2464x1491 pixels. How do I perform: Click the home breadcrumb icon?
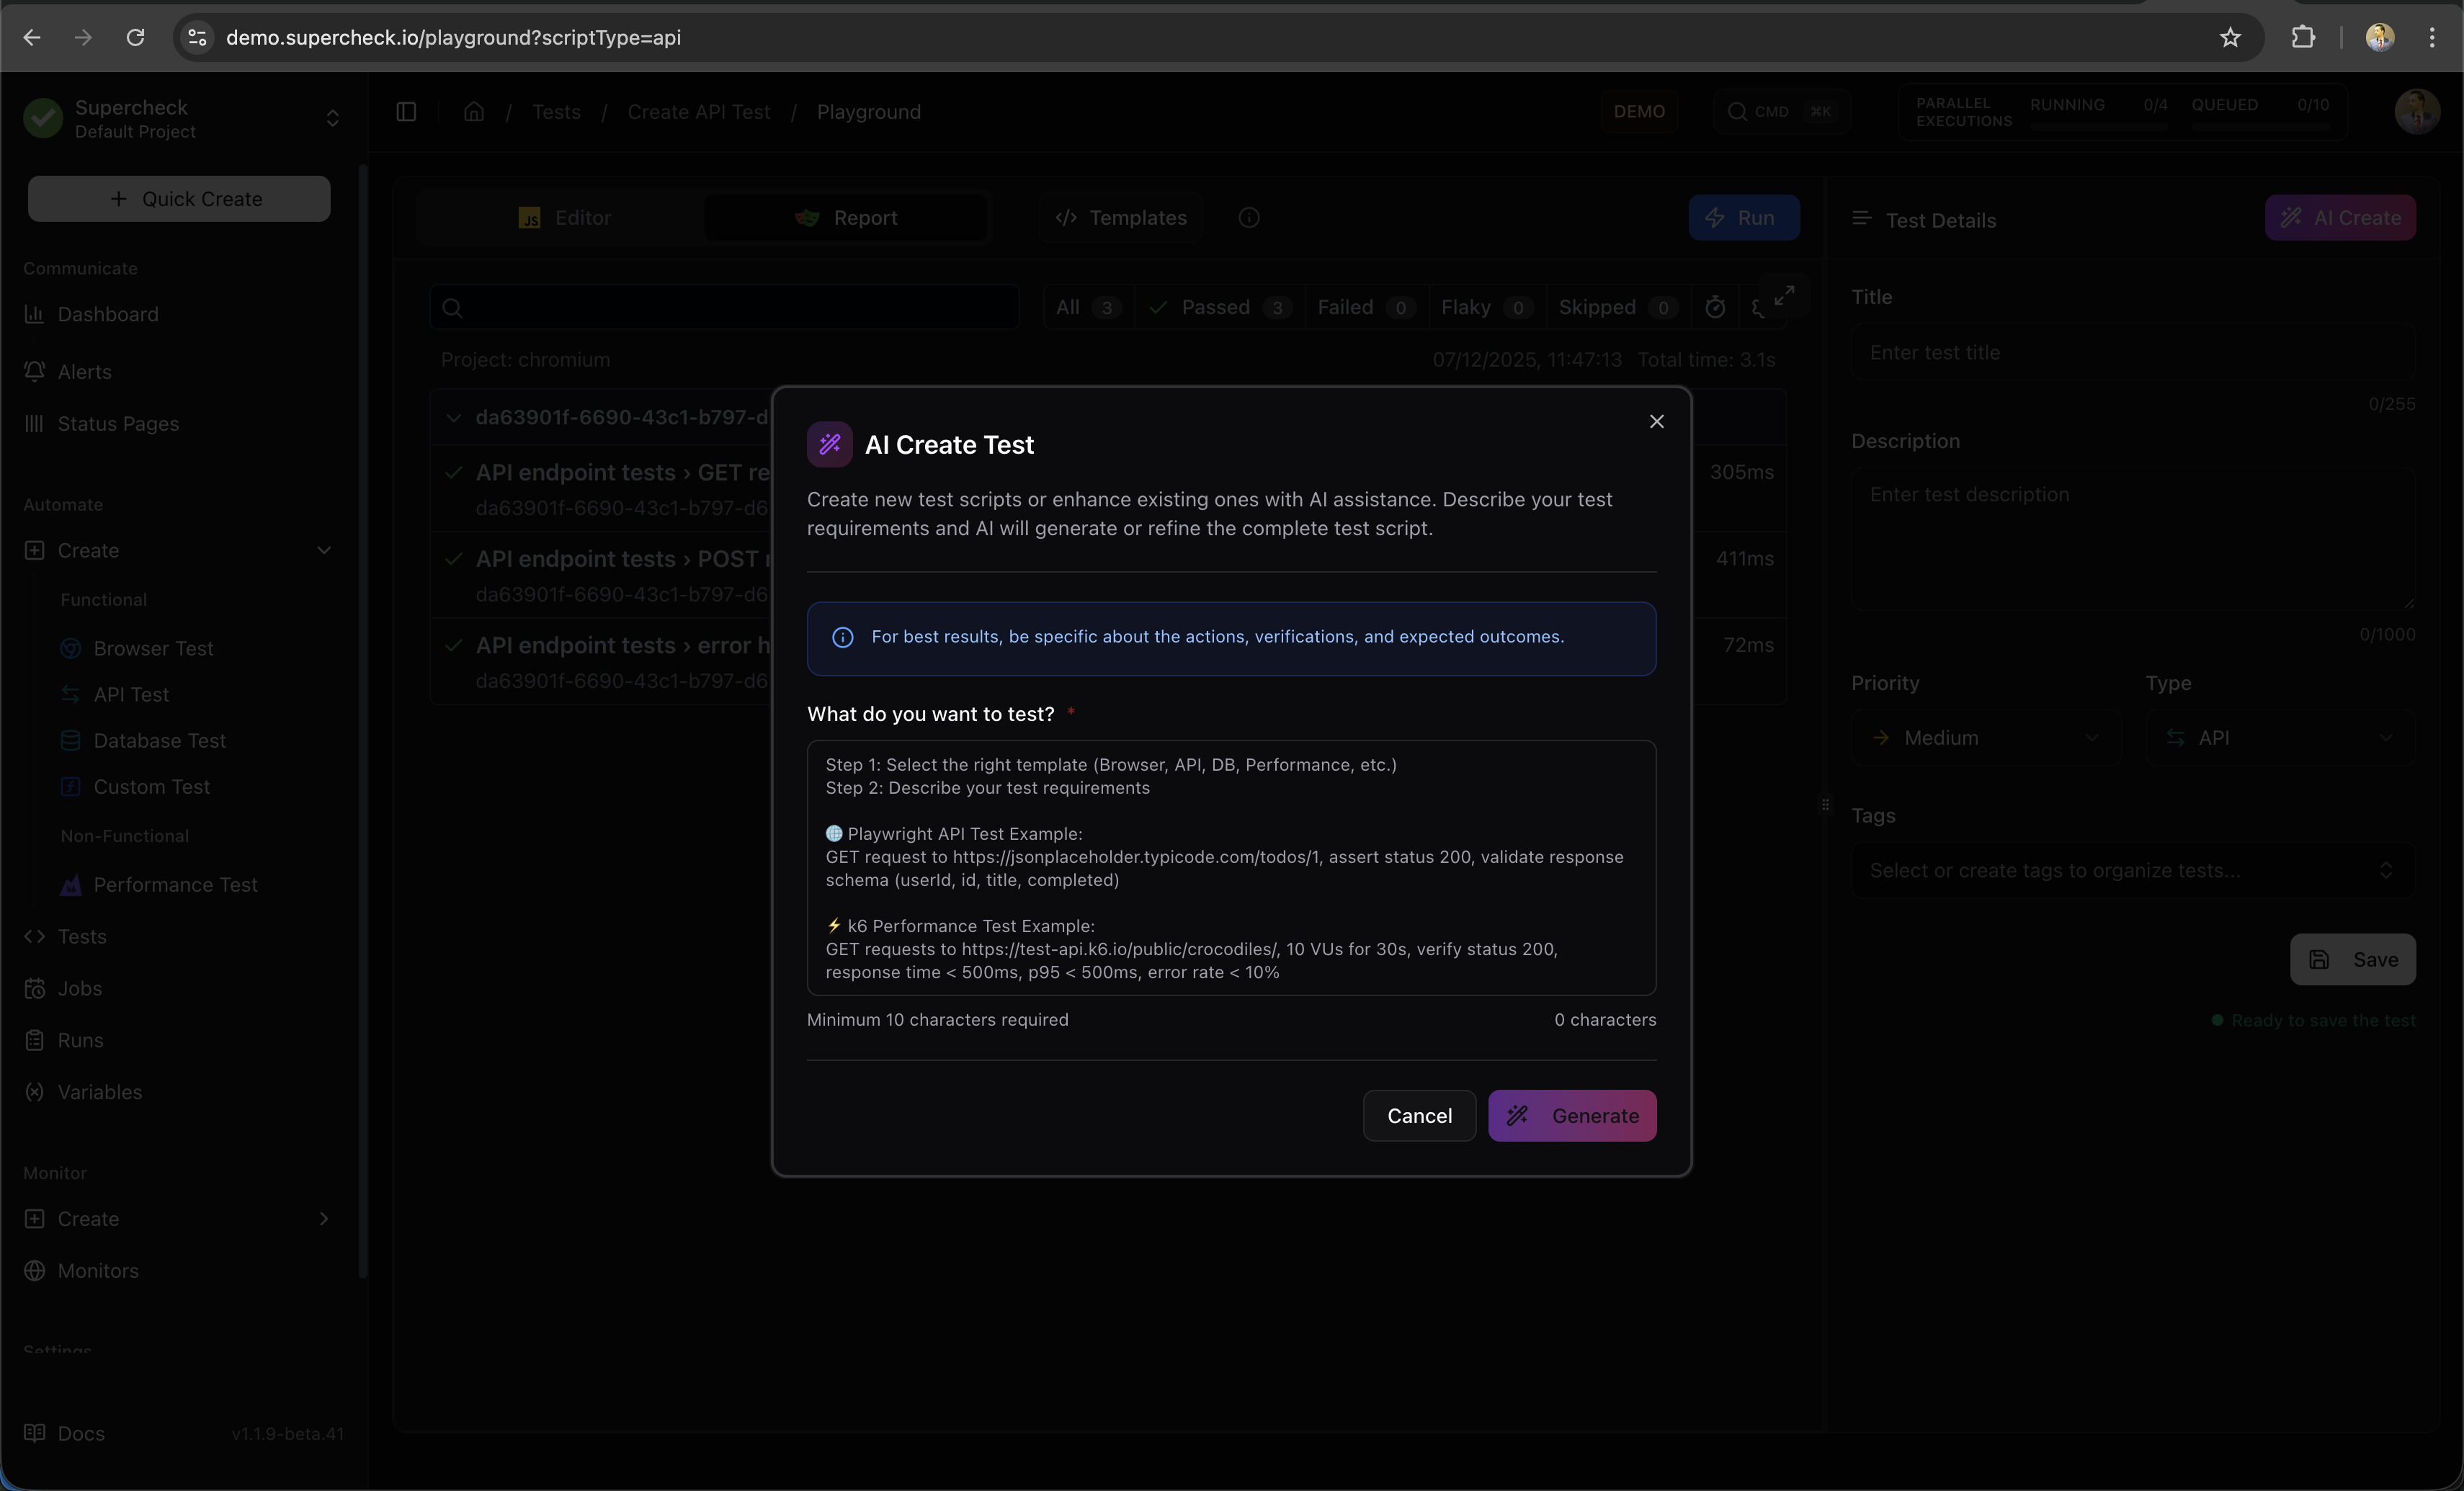pos(473,111)
